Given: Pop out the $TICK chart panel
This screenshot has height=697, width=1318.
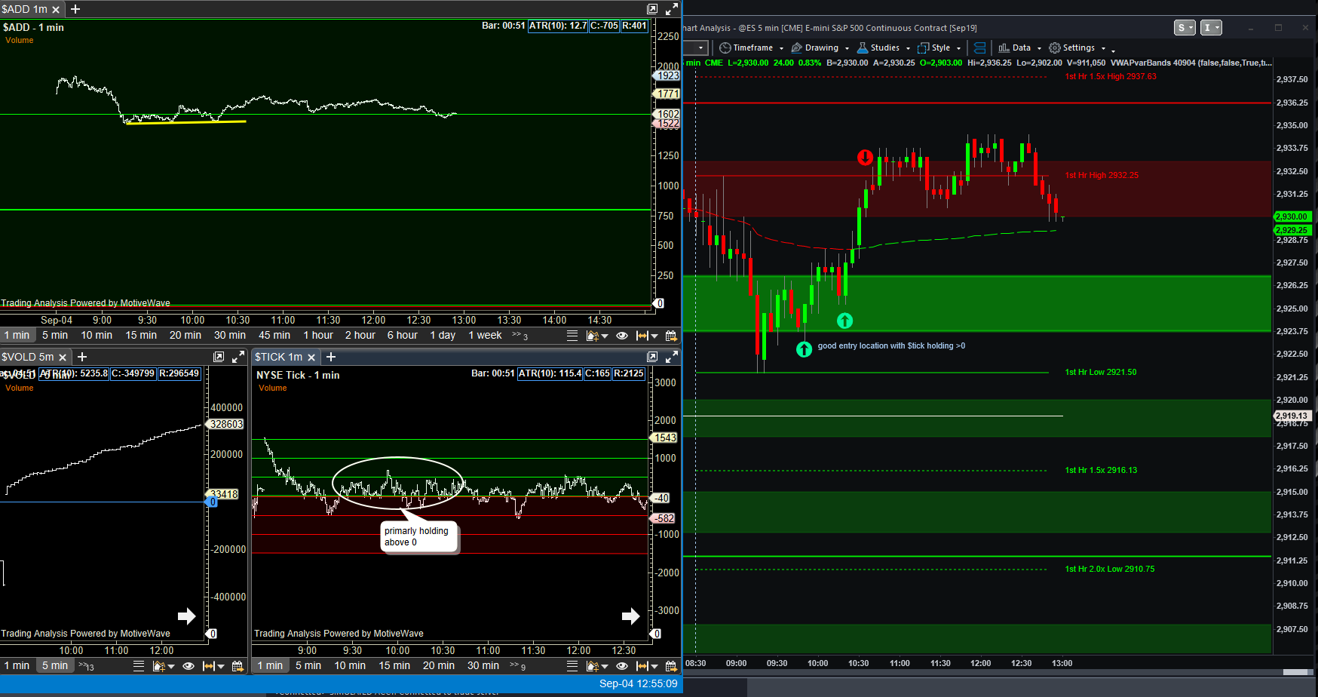Looking at the screenshot, I should click(x=652, y=357).
